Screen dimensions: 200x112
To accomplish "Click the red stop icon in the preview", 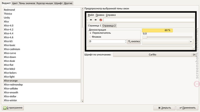I will 101,20.
